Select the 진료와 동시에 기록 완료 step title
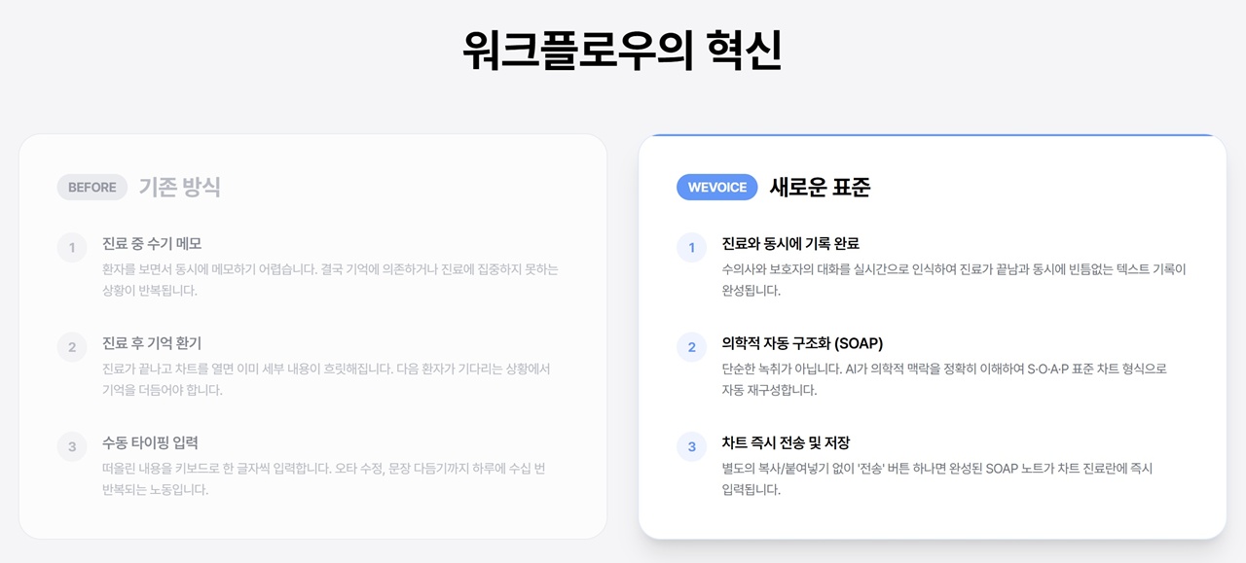 [x=790, y=244]
